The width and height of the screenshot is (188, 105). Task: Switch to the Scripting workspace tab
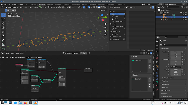(119, 5)
